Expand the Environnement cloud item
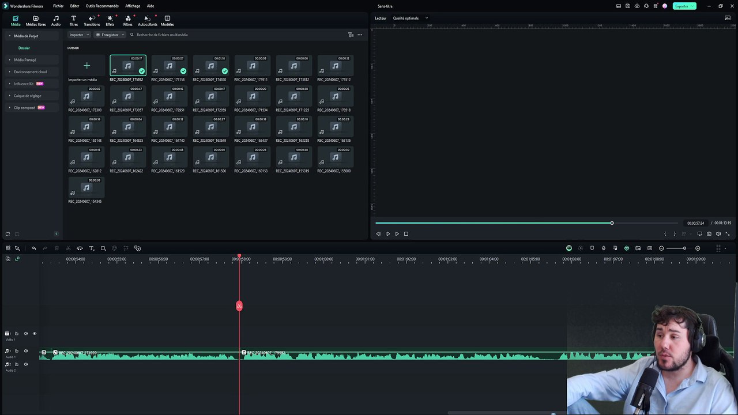Viewport: 738px width, 415px height. click(x=31, y=72)
